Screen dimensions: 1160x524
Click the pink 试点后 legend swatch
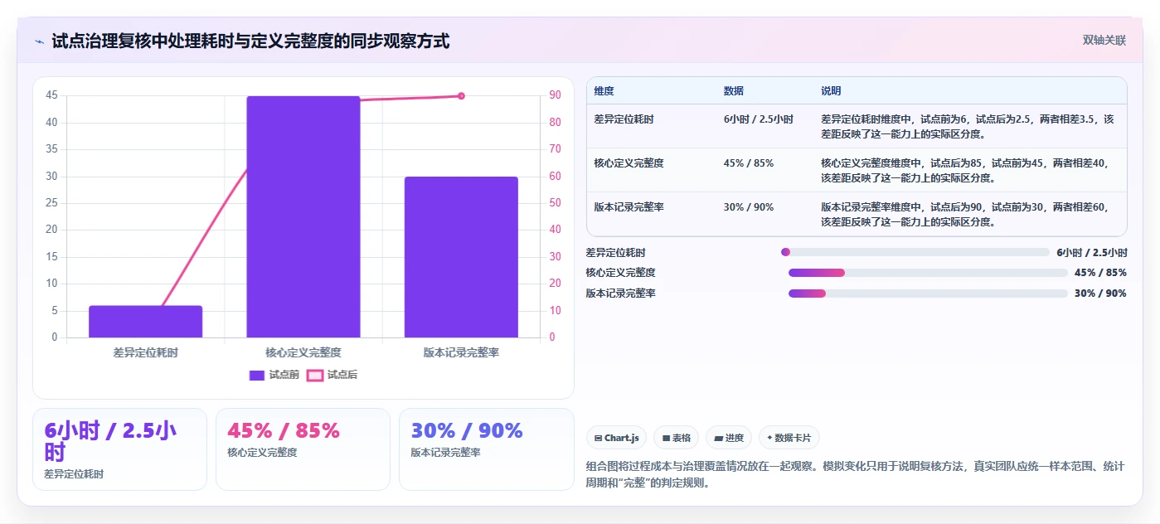[315, 376]
